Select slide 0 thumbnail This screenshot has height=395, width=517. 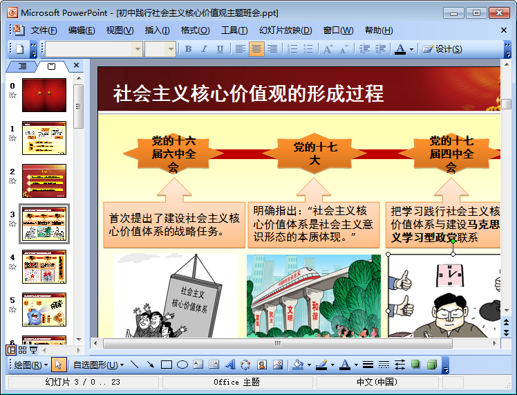44,95
